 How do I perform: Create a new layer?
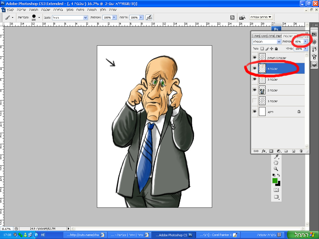click(x=293, y=151)
